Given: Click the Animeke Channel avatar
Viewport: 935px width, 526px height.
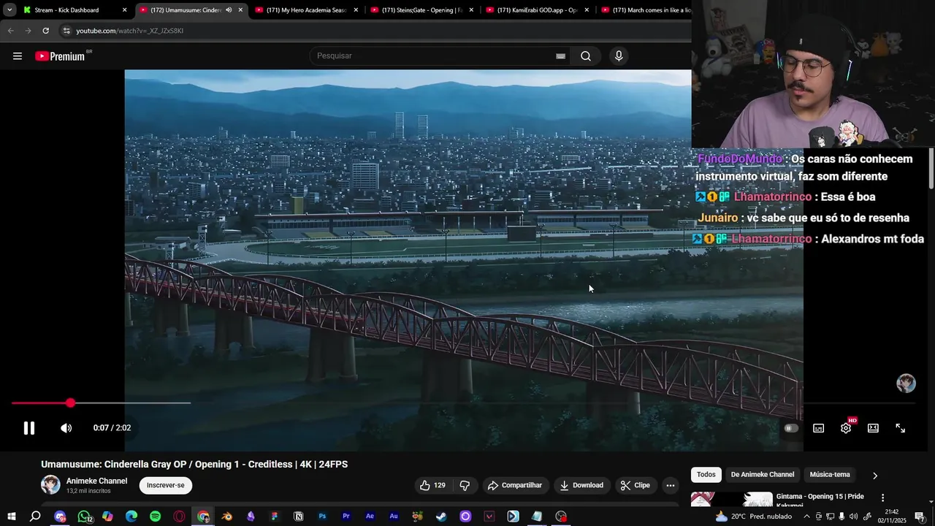Looking at the screenshot, I should click(50, 485).
